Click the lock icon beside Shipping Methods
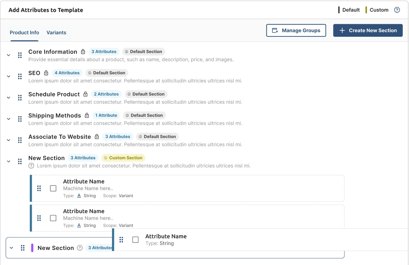This screenshot has height=265, width=409. 87,115
